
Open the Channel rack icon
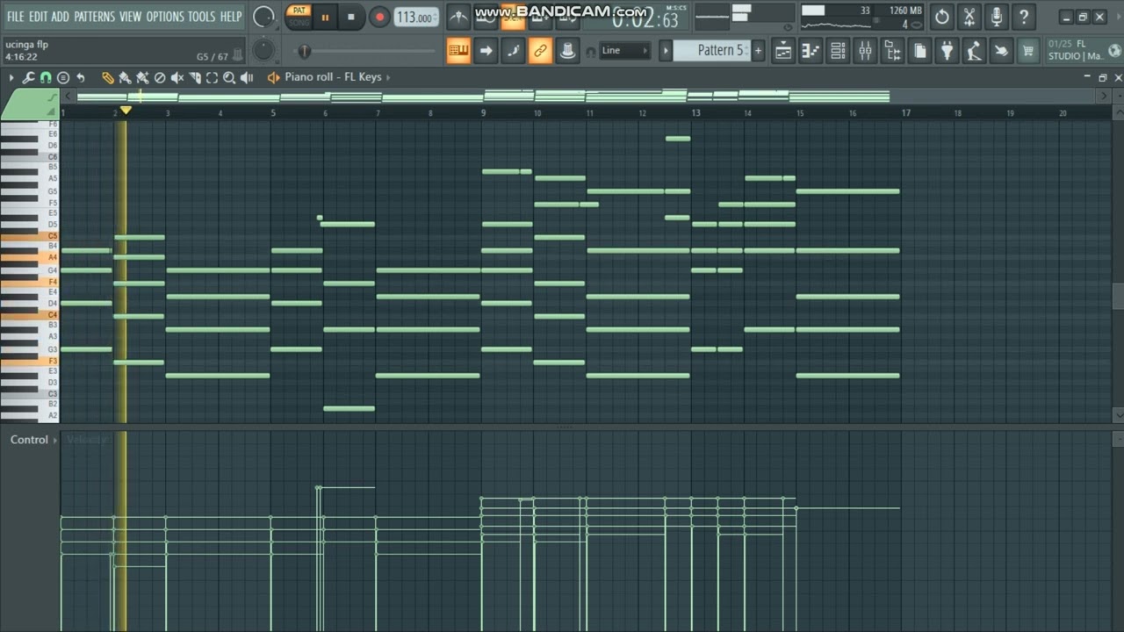point(838,51)
